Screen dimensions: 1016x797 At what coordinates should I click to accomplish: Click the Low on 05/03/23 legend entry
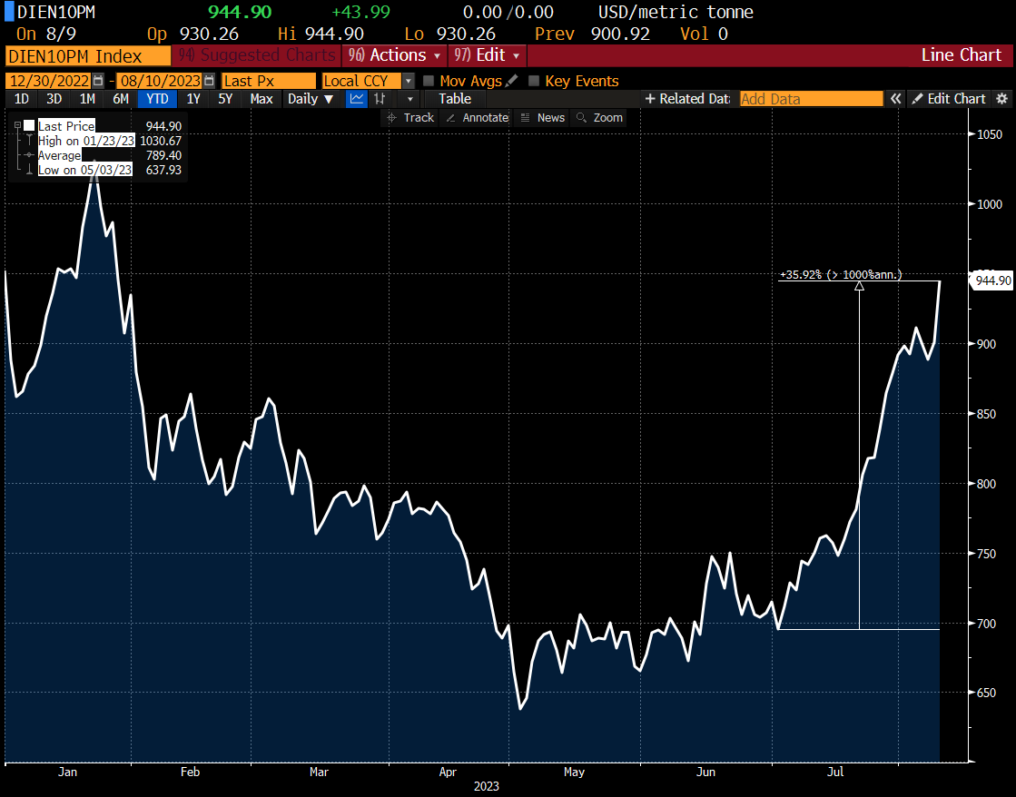click(x=84, y=170)
